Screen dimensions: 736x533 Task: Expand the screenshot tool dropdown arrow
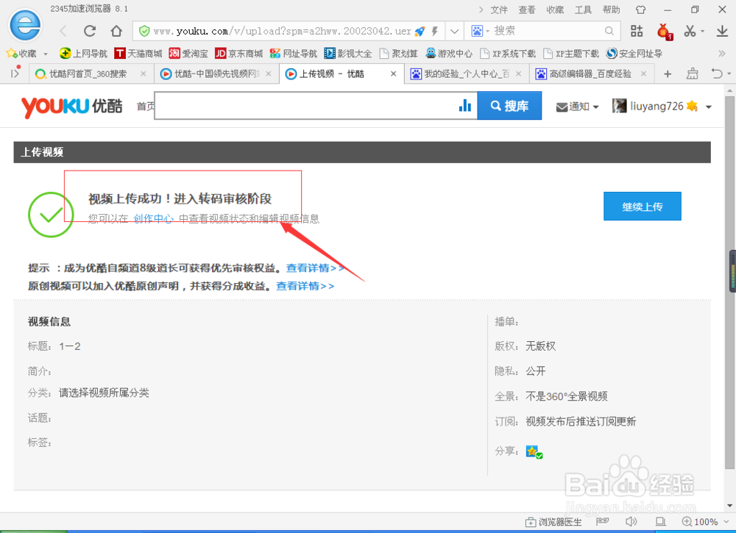(703, 32)
